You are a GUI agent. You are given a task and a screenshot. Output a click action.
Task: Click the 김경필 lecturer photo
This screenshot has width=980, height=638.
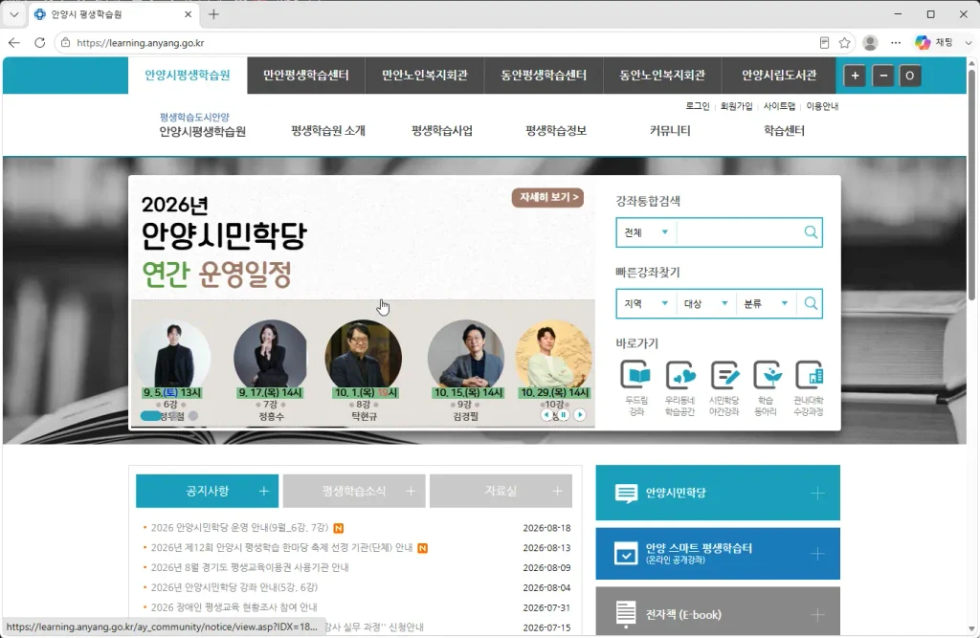coord(466,354)
